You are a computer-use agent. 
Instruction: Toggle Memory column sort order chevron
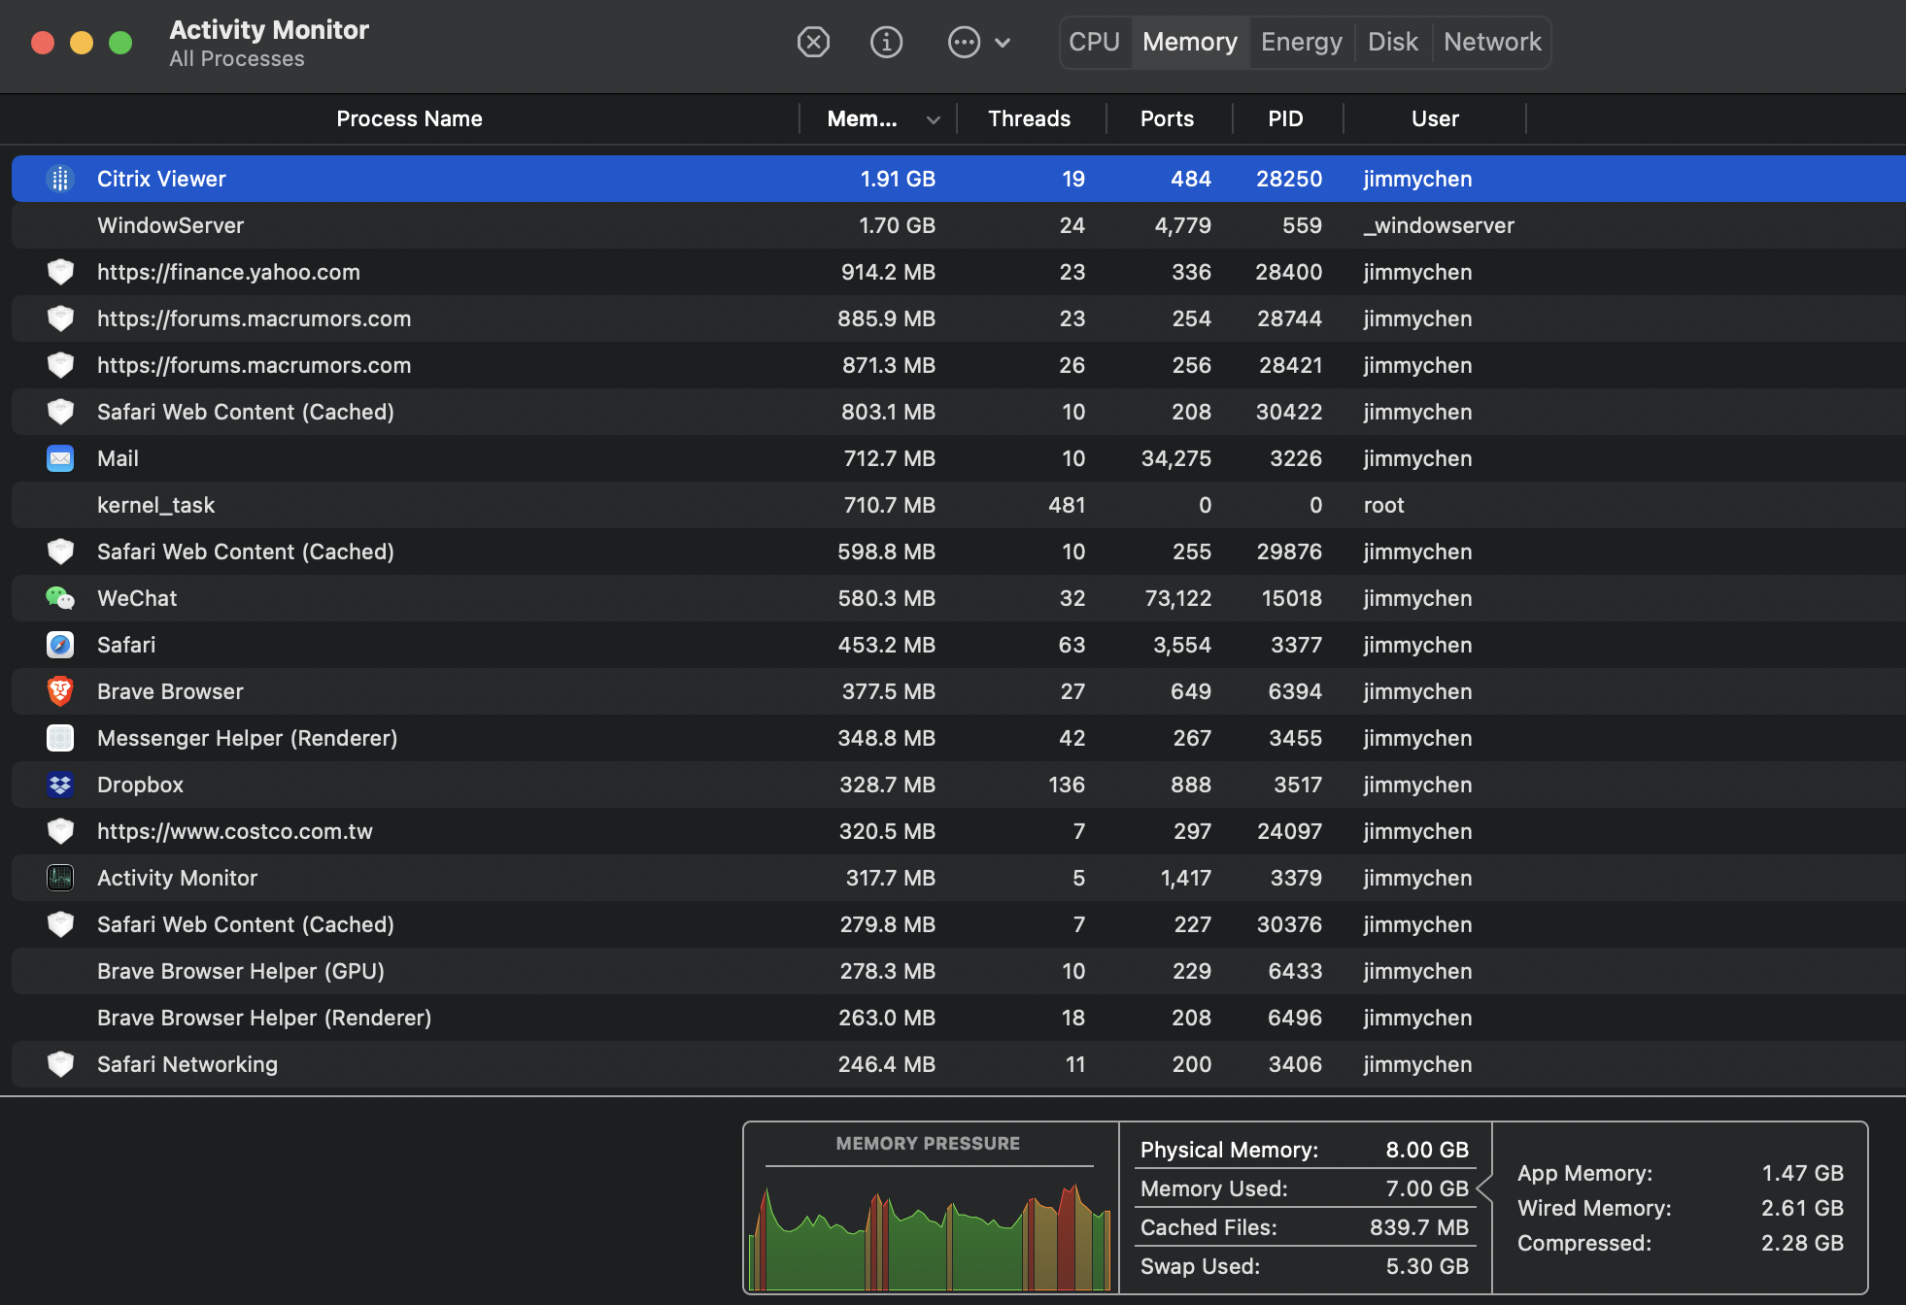pos(933,119)
